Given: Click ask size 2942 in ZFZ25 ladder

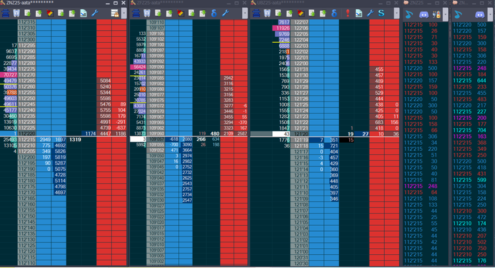Looking at the screenshot, I should pos(227,78).
